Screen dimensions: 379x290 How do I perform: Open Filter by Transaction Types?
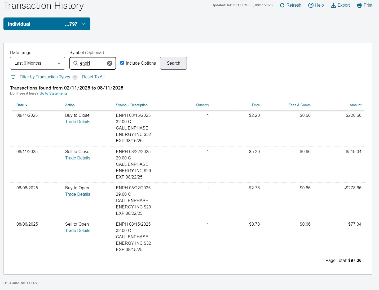45,77
